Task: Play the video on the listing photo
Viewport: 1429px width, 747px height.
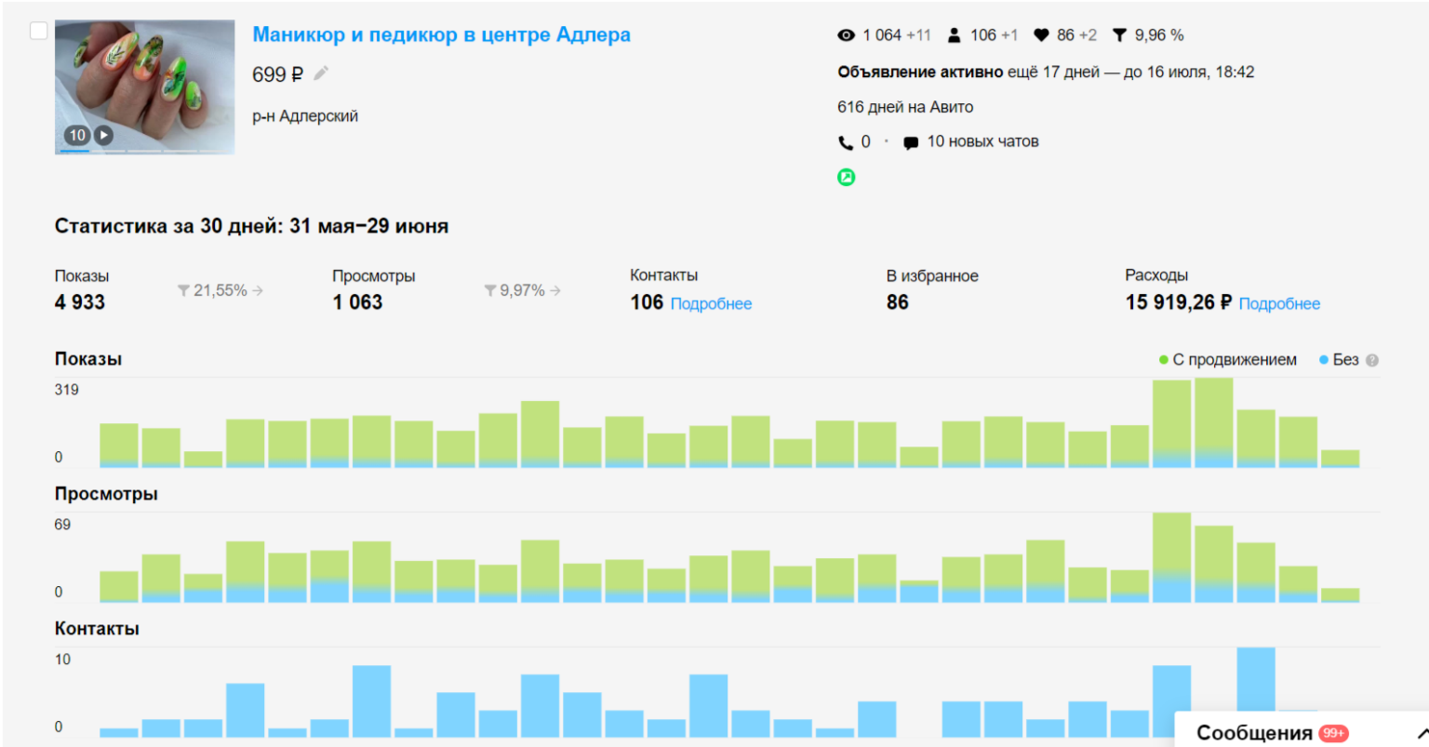Action: tap(104, 135)
